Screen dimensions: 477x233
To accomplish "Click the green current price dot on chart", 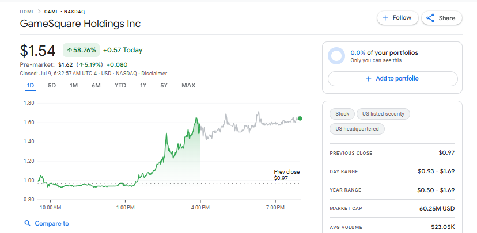I will click(300, 119).
